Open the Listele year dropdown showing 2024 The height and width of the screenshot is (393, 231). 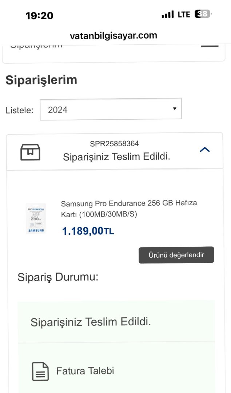pos(111,109)
